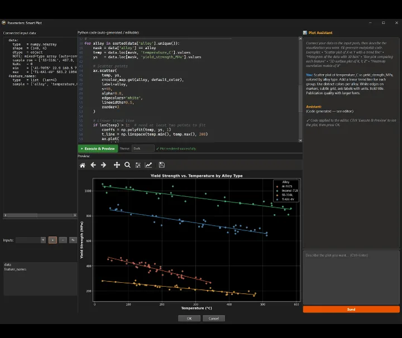The image size is (402, 338).
Task: Click the Plot Assistant panel icon
Action: point(305,33)
